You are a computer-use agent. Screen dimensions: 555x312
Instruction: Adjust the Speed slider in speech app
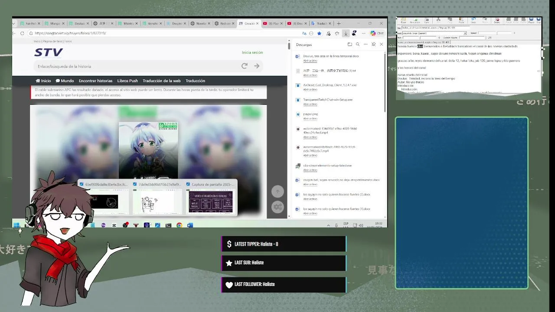495,33
